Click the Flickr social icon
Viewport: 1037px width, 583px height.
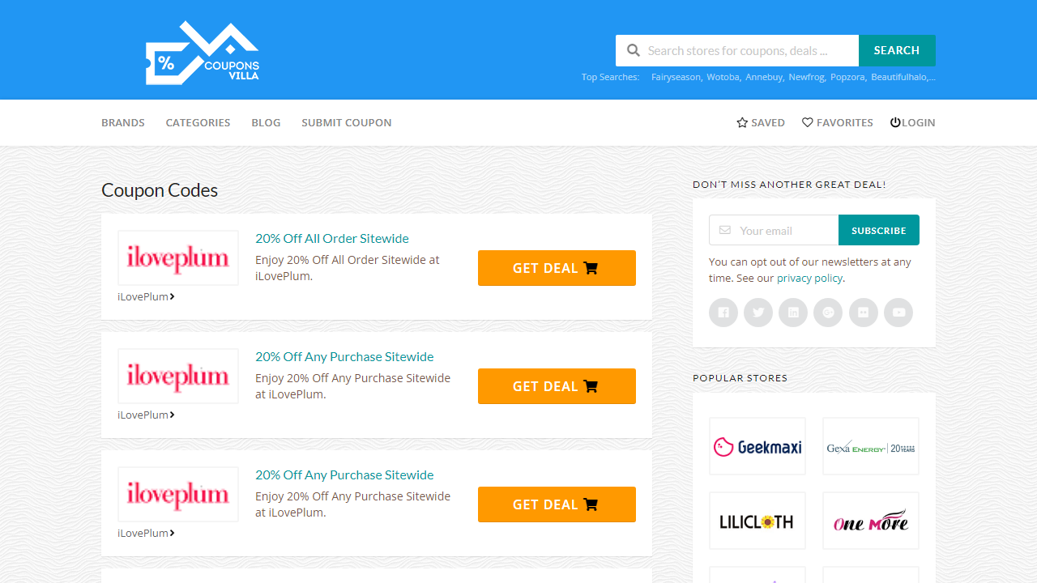(x=864, y=313)
